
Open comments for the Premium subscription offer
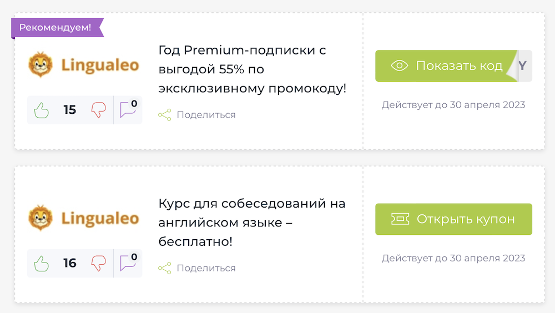pyautogui.click(x=128, y=109)
